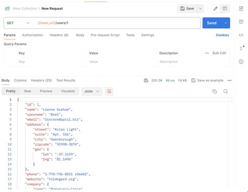Click the 1.6 KB response size
The height and width of the screenshot is (192, 248).
[x=182, y=80]
